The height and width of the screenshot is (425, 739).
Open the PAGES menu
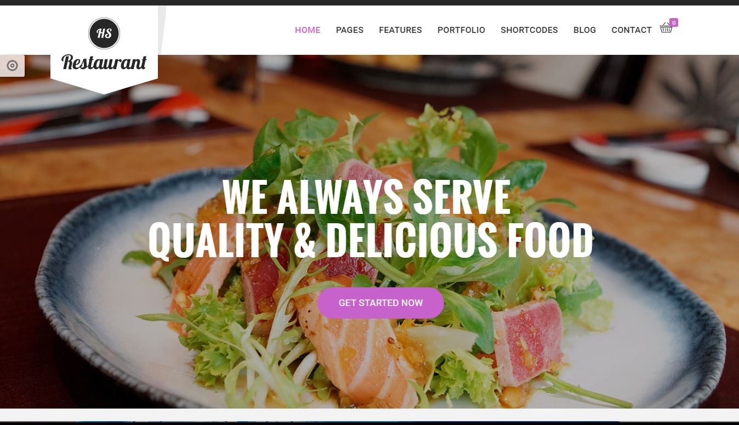[x=350, y=30]
